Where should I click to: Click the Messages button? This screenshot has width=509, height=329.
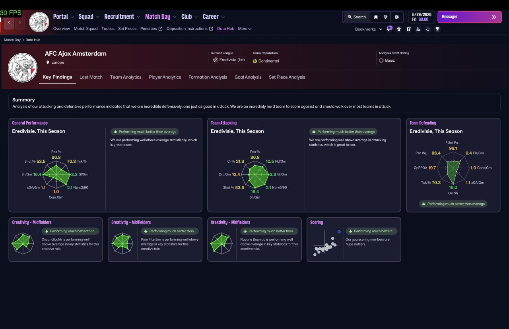pos(470,17)
